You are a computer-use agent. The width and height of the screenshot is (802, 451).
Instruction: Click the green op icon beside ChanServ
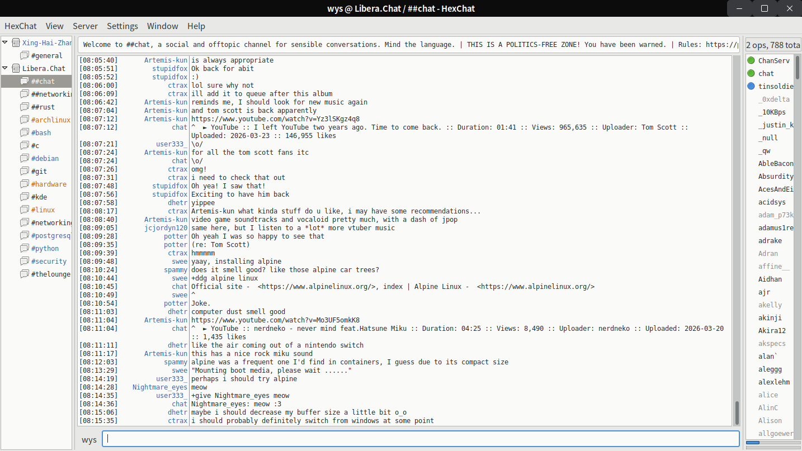(751, 60)
